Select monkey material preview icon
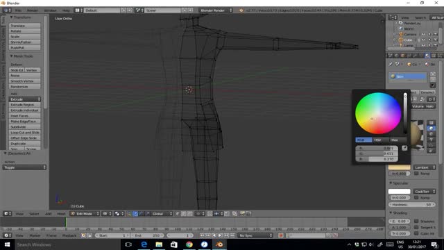The height and width of the screenshot is (250, 444). pyautogui.click(x=432, y=140)
